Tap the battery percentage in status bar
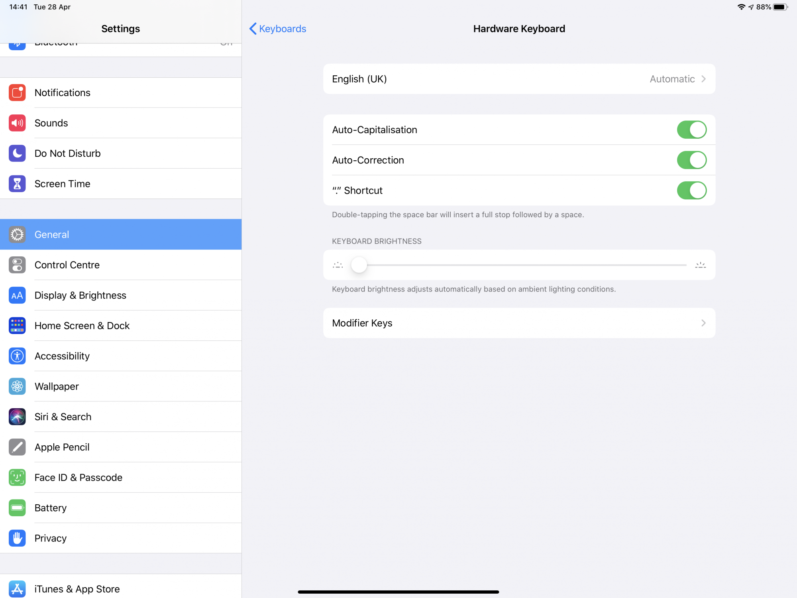Viewport: 797px width, 598px height. pyautogui.click(x=763, y=7)
